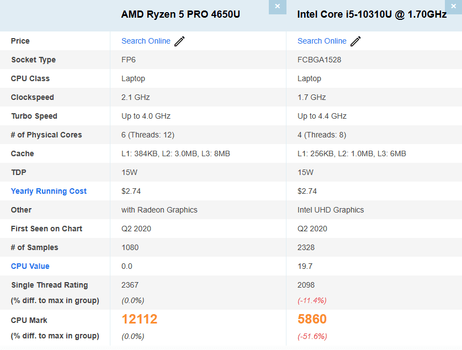Open the Yearly Running Cost link

[x=49, y=191]
